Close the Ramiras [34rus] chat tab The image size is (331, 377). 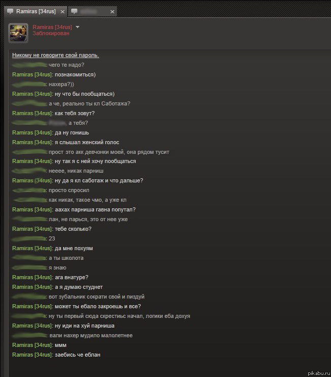click(x=63, y=12)
